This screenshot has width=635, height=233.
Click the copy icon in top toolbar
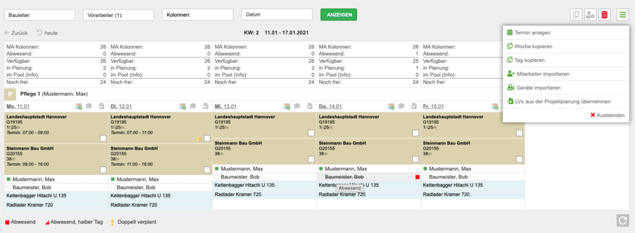[x=576, y=15]
